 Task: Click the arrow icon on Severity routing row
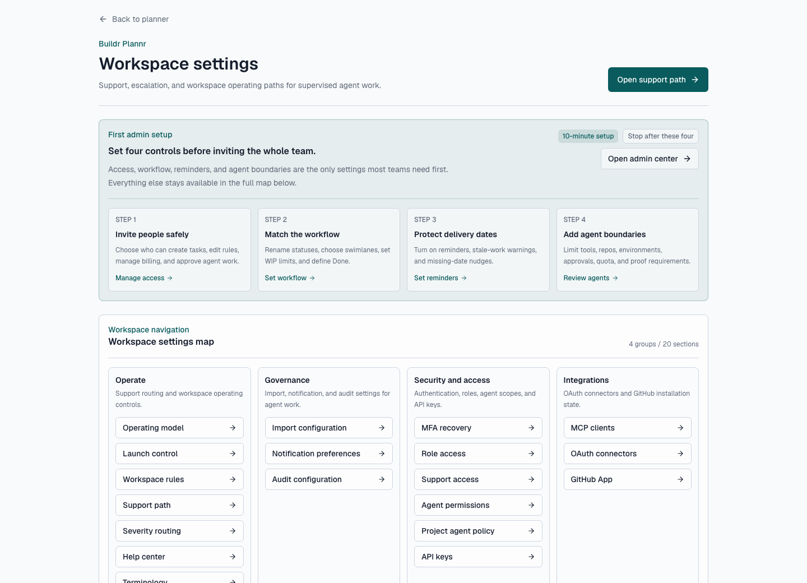tap(233, 531)
